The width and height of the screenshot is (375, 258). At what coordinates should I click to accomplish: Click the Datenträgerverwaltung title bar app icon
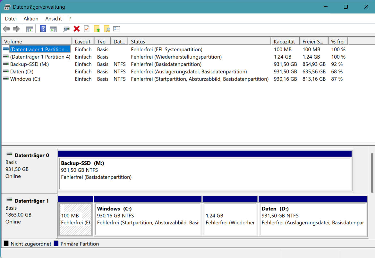click(x=7, y=7)
